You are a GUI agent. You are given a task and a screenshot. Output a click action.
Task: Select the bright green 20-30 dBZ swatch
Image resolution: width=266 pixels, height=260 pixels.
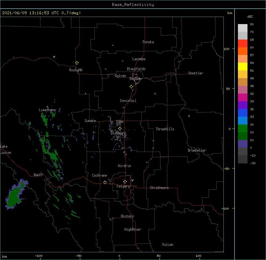243,128
